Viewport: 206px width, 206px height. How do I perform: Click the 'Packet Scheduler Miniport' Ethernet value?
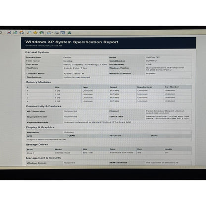point(165,112)
